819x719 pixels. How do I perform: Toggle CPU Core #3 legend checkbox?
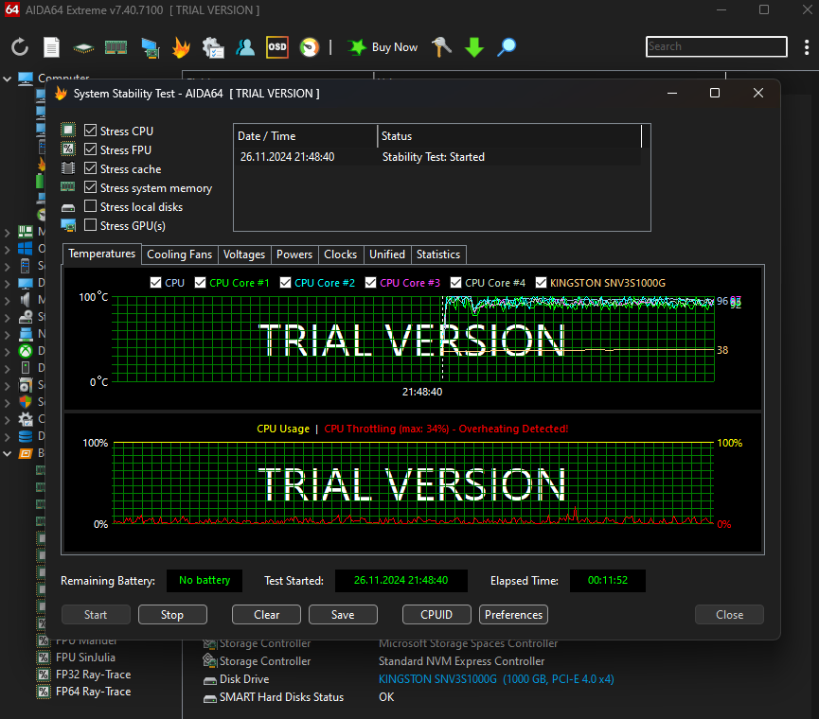pyautogui.click(x=370, y=282)
